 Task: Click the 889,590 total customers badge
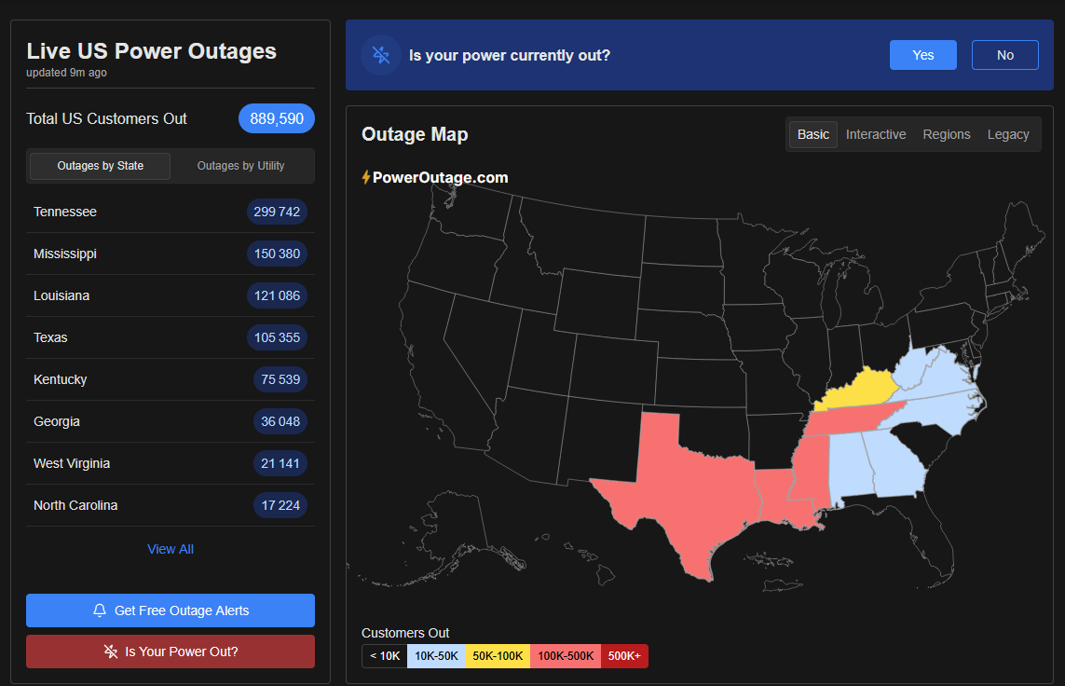276,118
